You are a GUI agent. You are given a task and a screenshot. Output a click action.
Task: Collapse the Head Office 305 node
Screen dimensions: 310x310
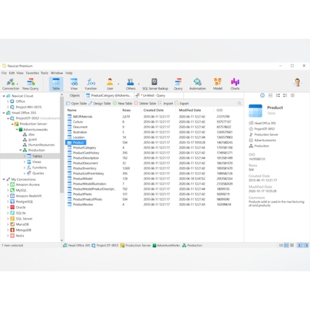pyautogui.click(x=4, y=113)
